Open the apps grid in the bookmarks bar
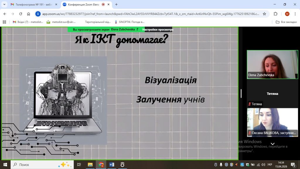 [4, 22]
